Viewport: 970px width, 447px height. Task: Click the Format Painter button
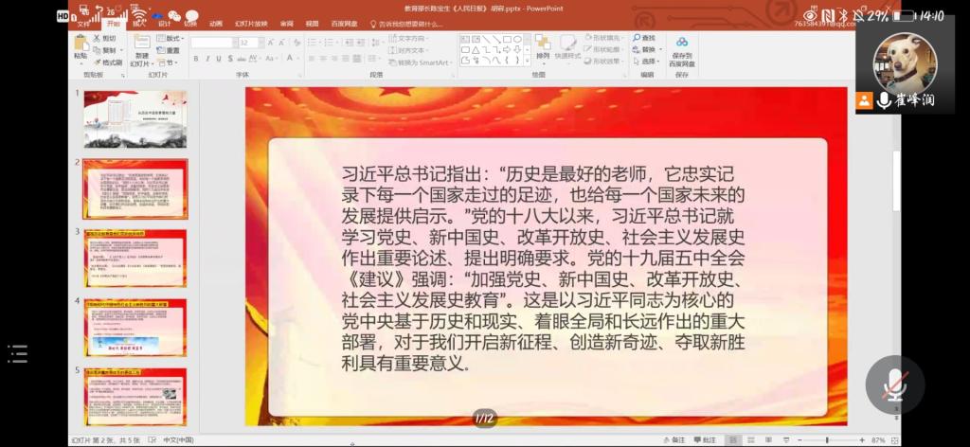point(106,63)
